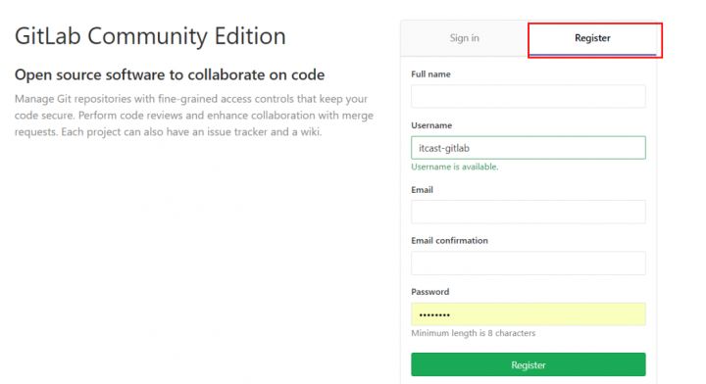
Task: Click the Full name input field
Action: pyautogui.click(x=529, y=96)
